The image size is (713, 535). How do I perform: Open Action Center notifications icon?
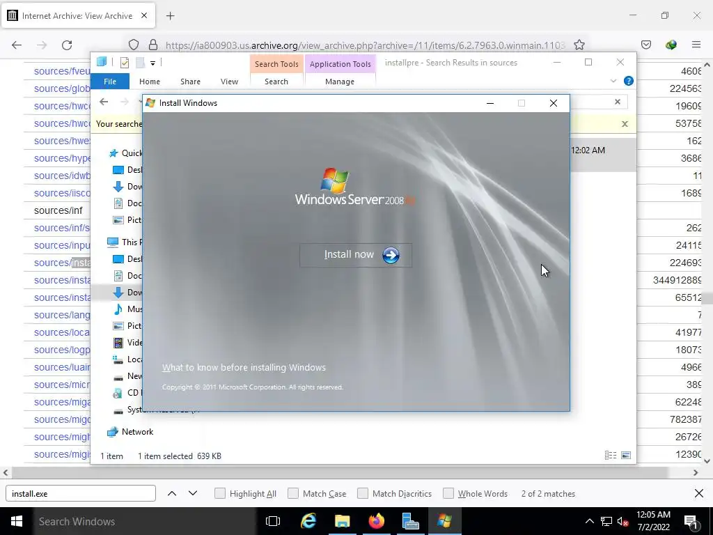691,522
